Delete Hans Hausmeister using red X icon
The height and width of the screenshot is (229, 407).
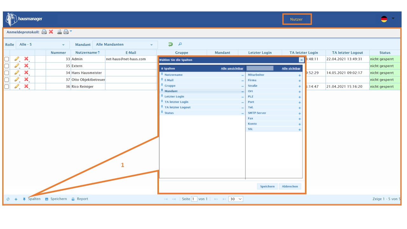26,73
